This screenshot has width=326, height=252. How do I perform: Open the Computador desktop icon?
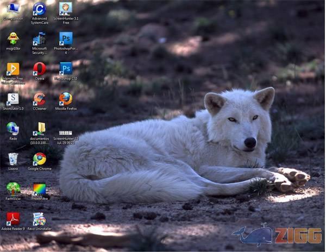pos(13,9)
